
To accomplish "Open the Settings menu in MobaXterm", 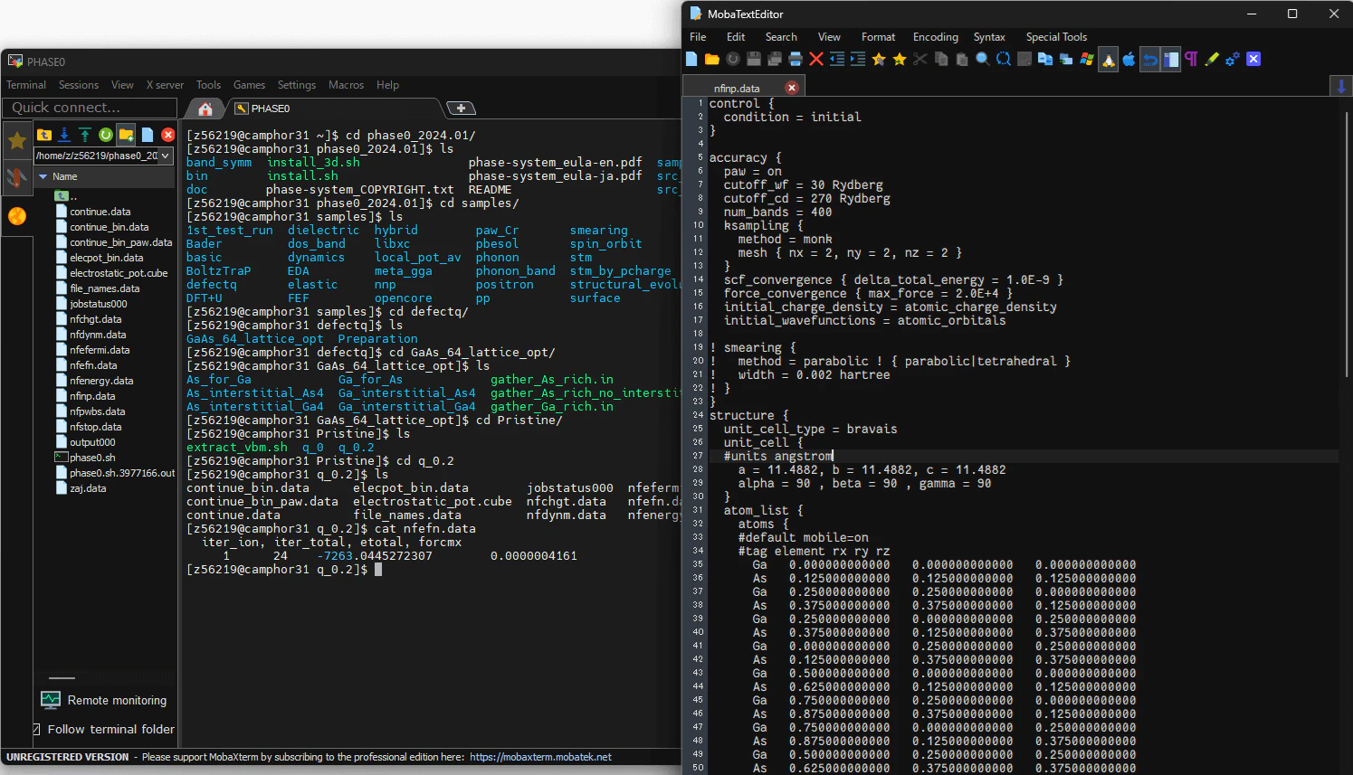I will tap(297, 85).
